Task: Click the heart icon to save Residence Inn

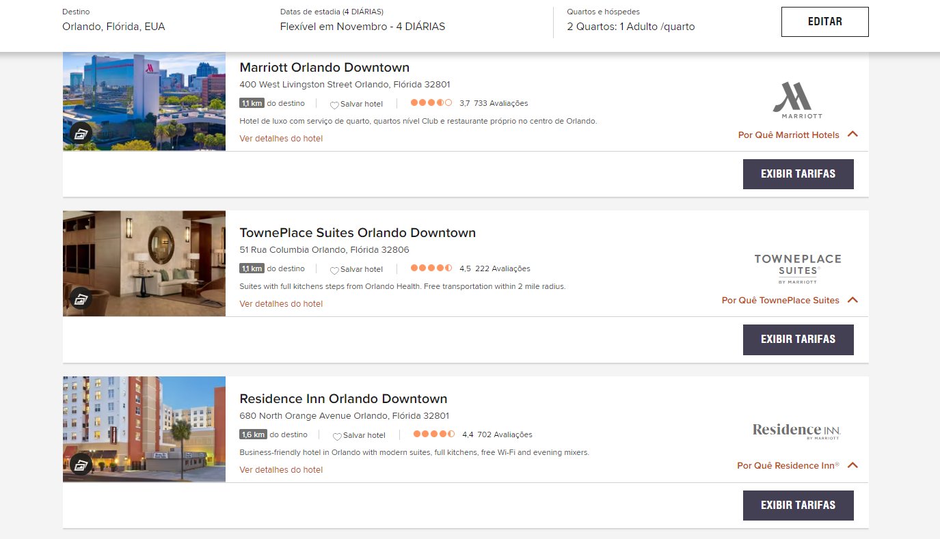Action: pyautogui.click(x=337, y=436)
